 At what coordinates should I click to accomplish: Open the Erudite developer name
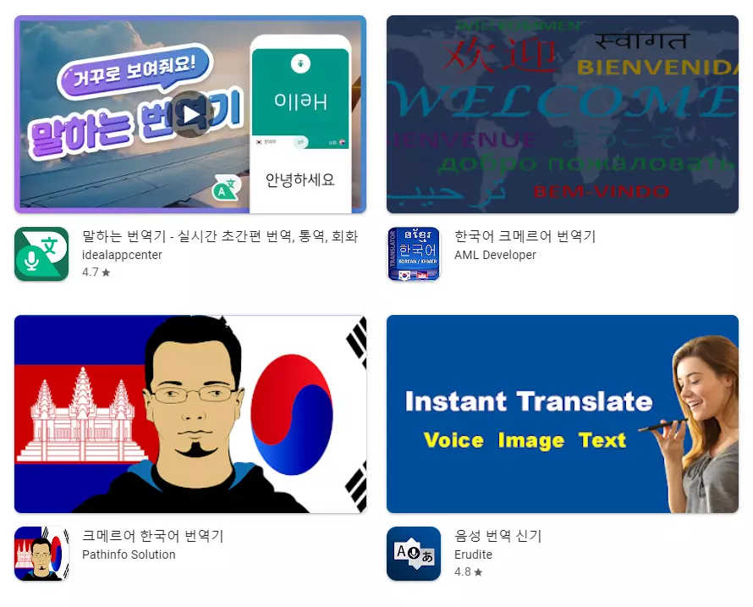473,555
